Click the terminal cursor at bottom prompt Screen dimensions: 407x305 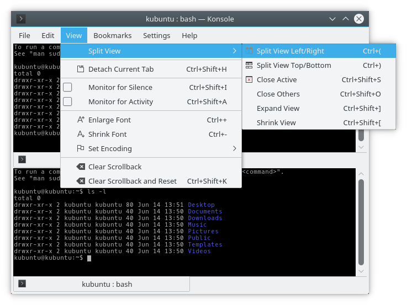pyautogui.click(x=89, y=258)
